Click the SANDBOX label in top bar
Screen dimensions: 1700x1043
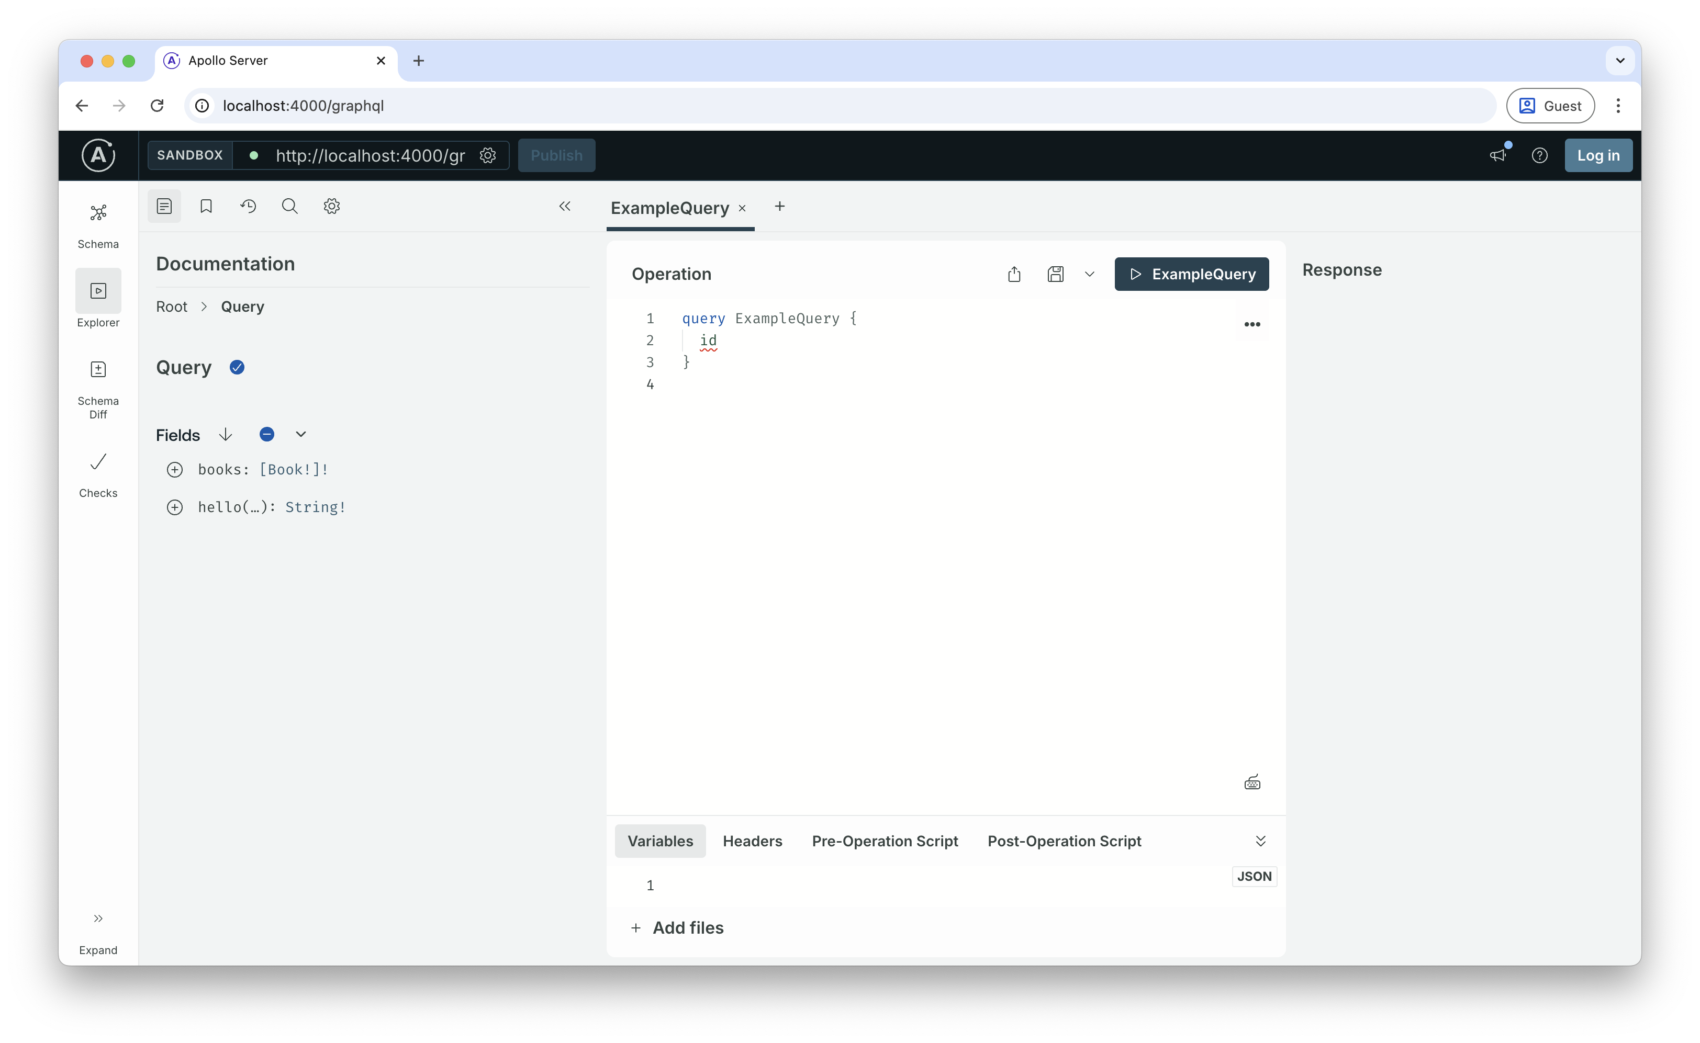[190, 155]
